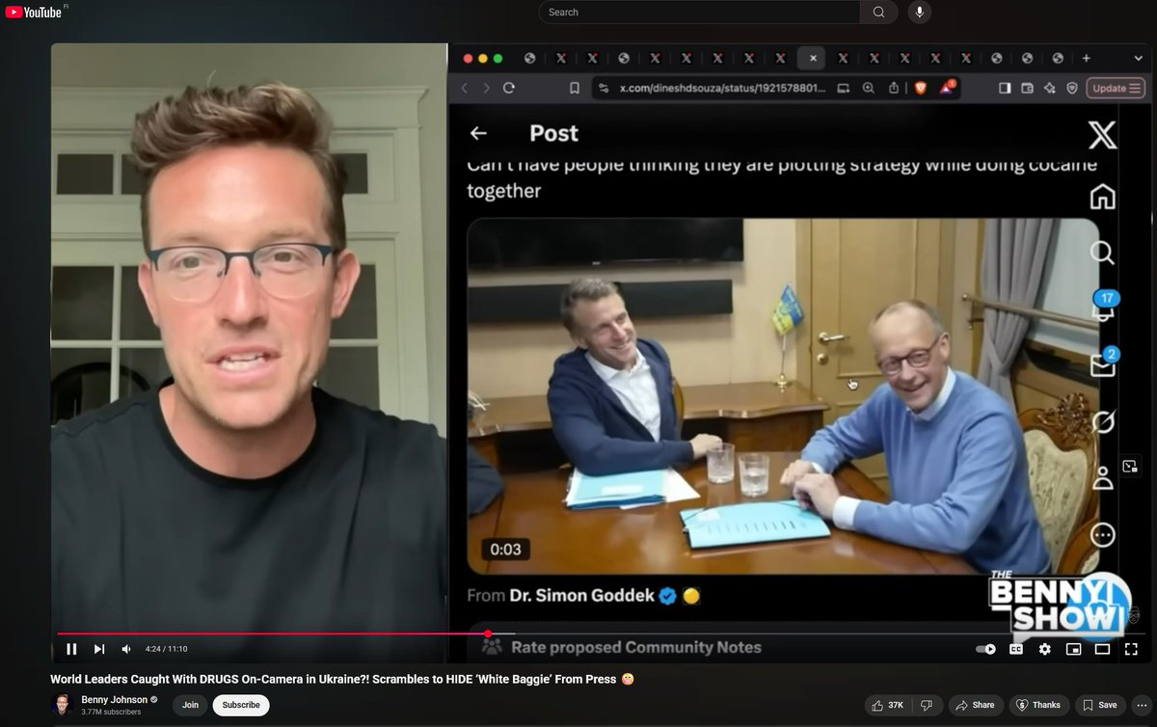Click embedded tweet video showing 0:03
Screen dimensions: 1157x727
click(x=783, y=396)
